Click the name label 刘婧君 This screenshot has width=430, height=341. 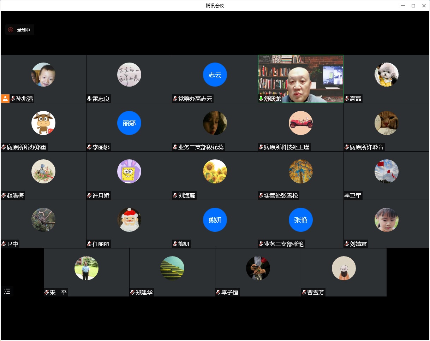coord(358,244)
